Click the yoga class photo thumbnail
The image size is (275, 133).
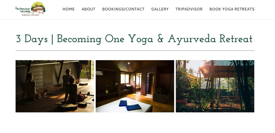pos(55,86)
